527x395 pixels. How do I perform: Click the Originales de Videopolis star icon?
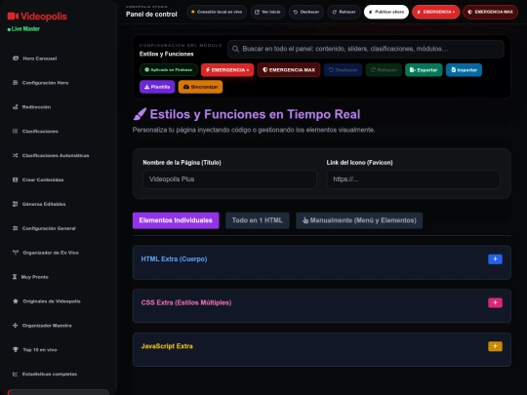(x=16, y=301)
